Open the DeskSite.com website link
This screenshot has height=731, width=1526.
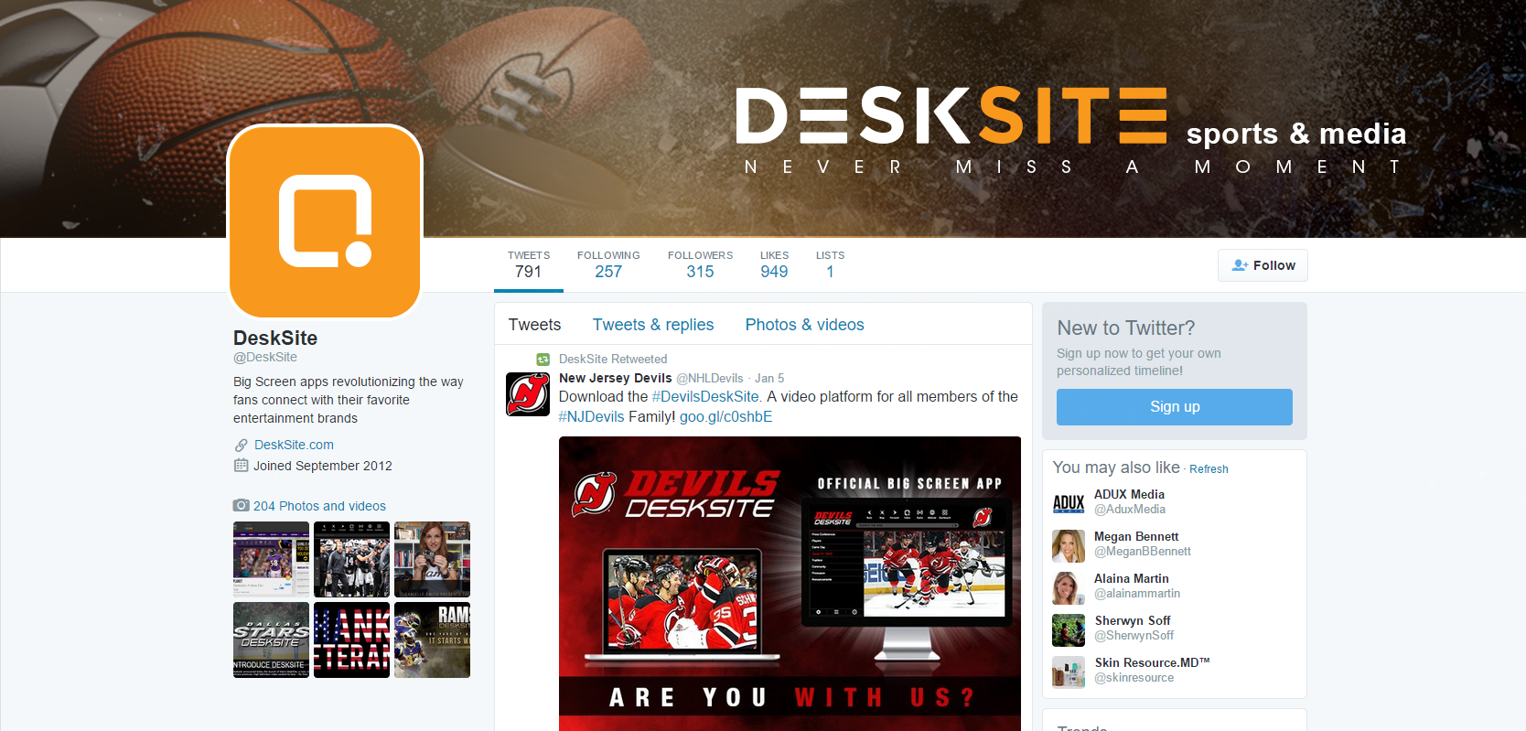294,445
